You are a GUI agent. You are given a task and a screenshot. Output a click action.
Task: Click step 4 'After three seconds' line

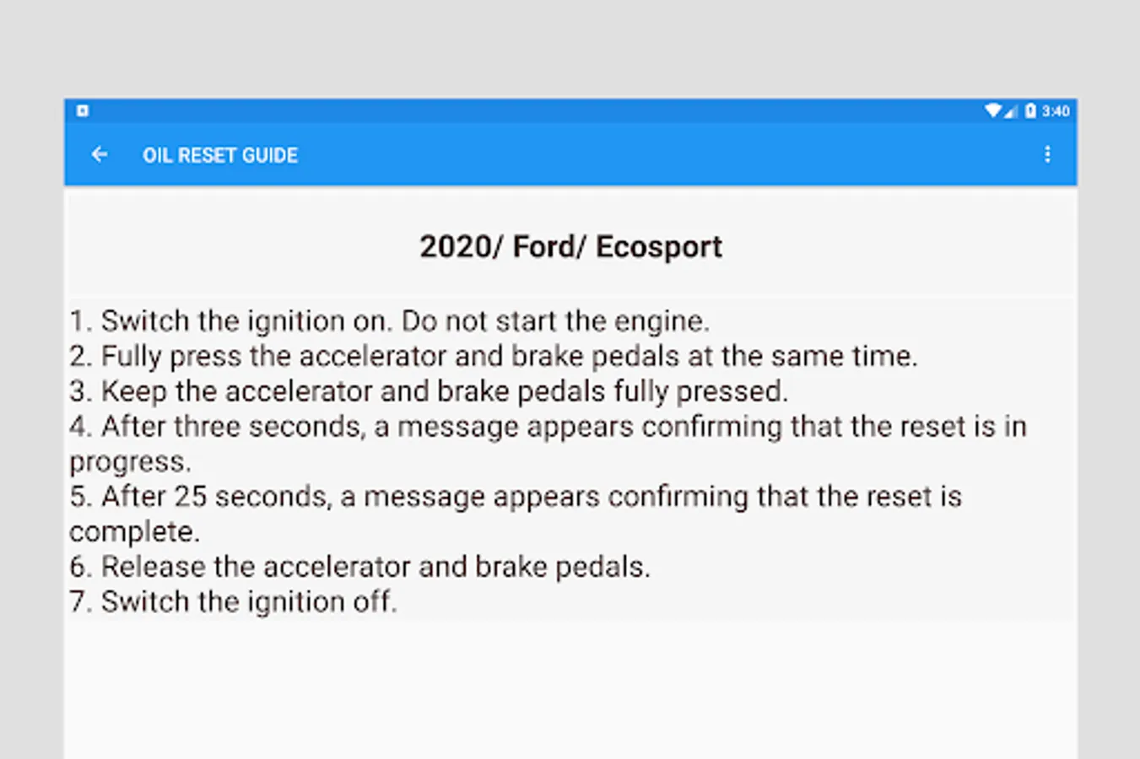coord(548,427)
